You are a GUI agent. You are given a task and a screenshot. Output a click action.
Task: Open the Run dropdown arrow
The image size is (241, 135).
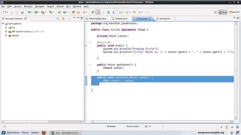pos(38,12)
